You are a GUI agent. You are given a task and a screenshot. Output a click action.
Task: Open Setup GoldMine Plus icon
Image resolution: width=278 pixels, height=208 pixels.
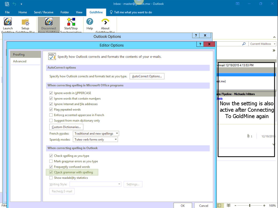click(x=25, y=22)
